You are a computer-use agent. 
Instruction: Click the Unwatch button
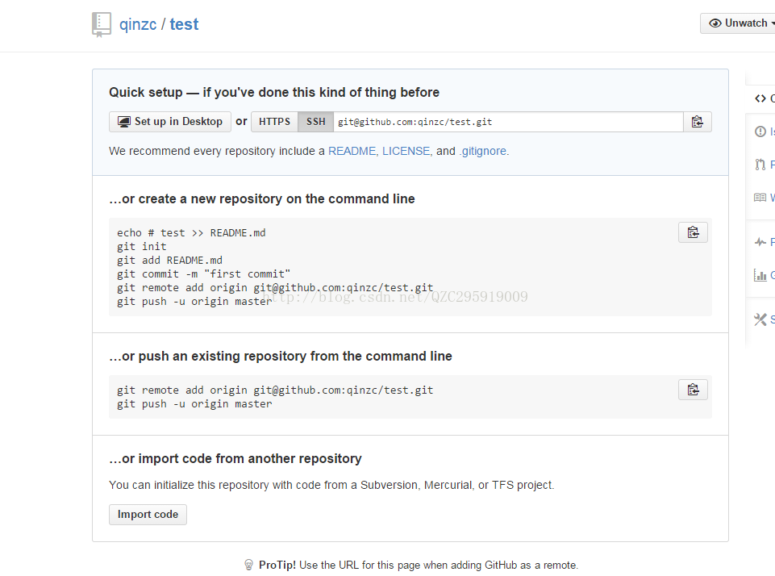740,23
